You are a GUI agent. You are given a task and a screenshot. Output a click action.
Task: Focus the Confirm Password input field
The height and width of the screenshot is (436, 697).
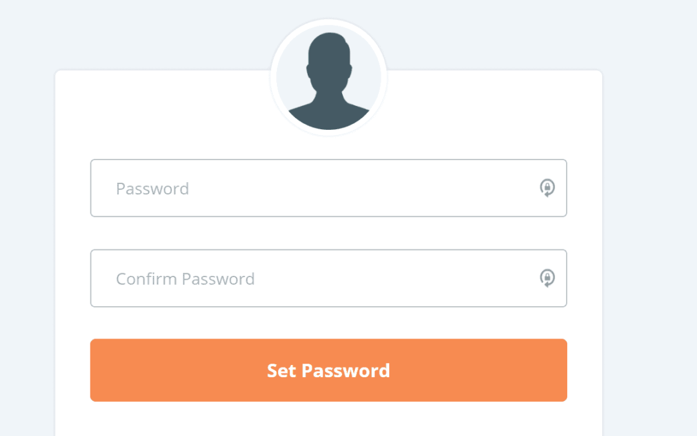[328, 278]
